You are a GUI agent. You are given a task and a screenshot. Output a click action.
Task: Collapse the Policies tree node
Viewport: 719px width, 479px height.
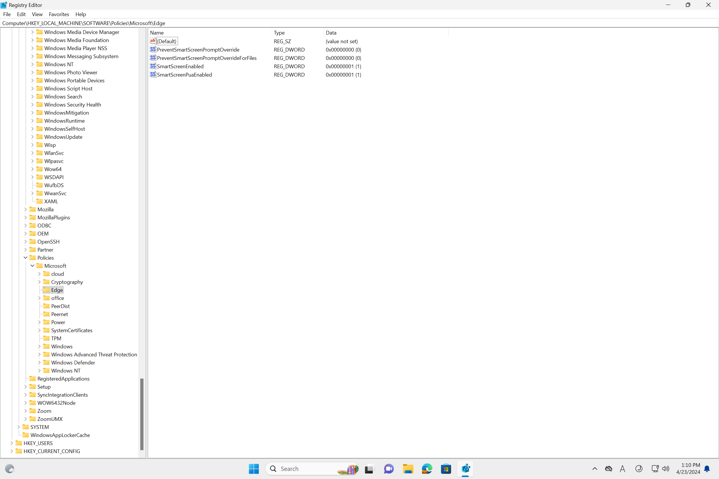(x=26, y=258)
